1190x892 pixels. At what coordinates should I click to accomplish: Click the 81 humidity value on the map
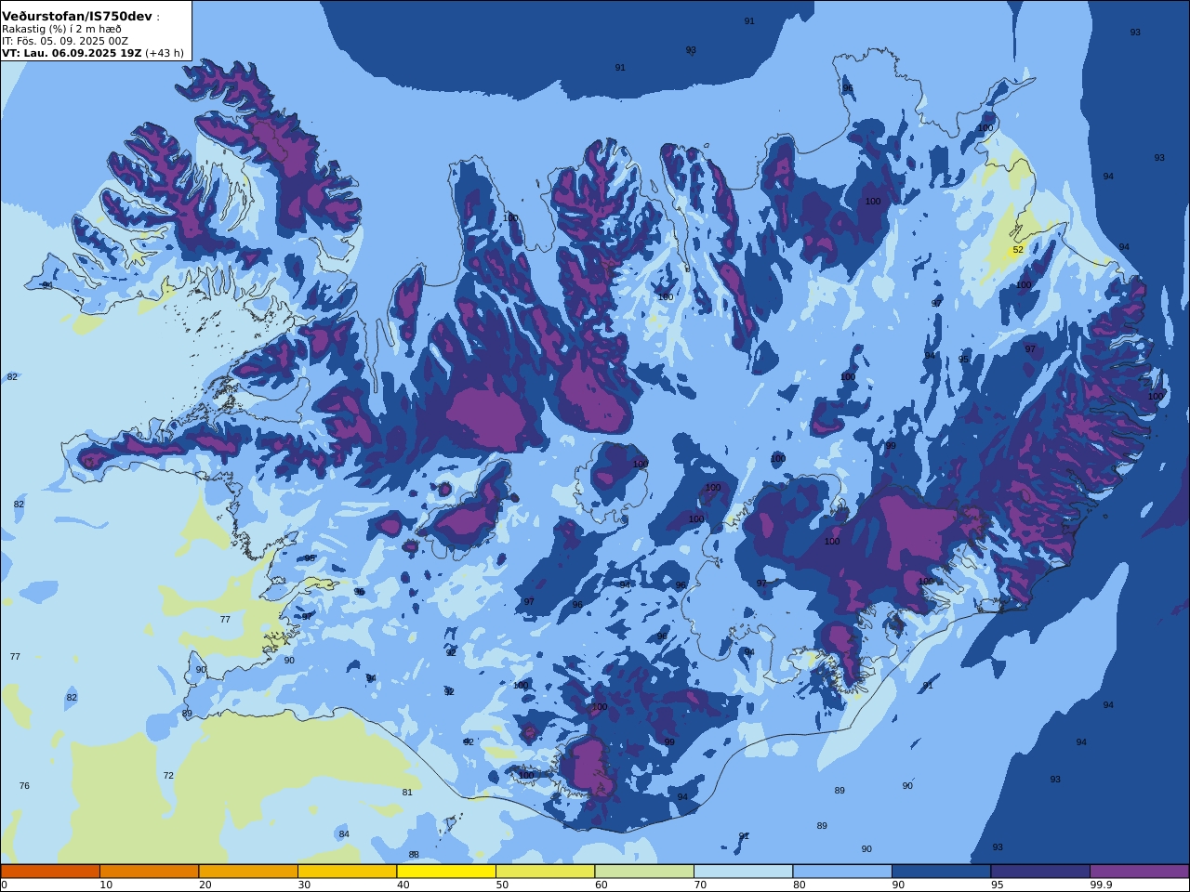point(407,793)
